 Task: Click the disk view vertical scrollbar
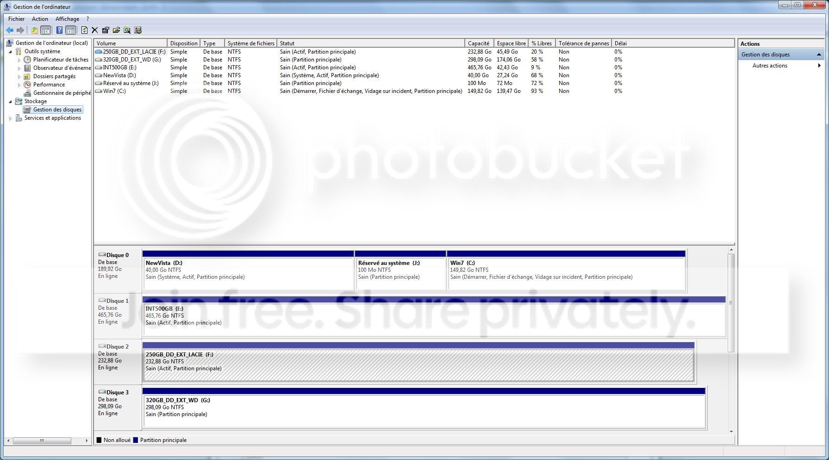tap(731, 303)
